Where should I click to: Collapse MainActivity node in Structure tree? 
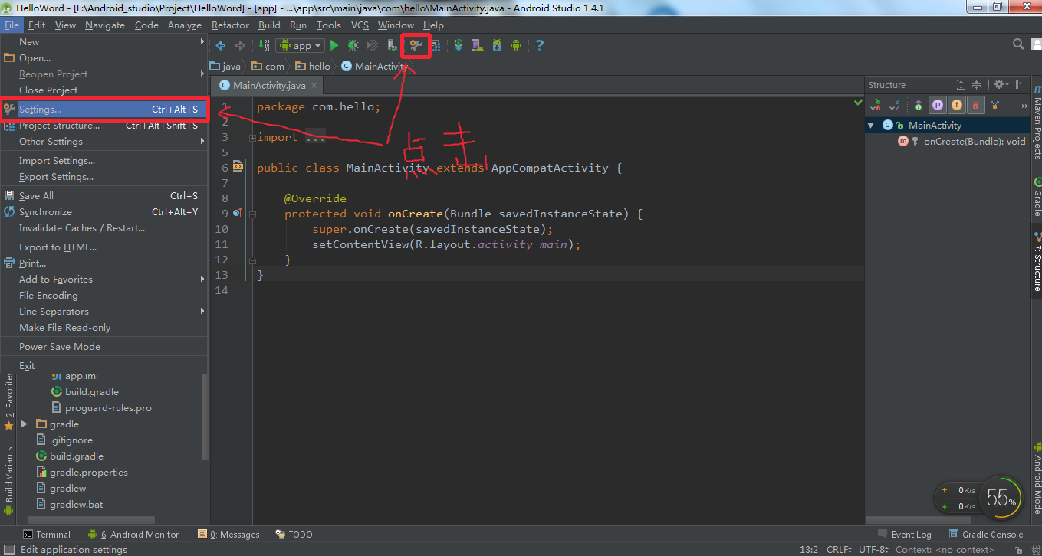[872, 125]
